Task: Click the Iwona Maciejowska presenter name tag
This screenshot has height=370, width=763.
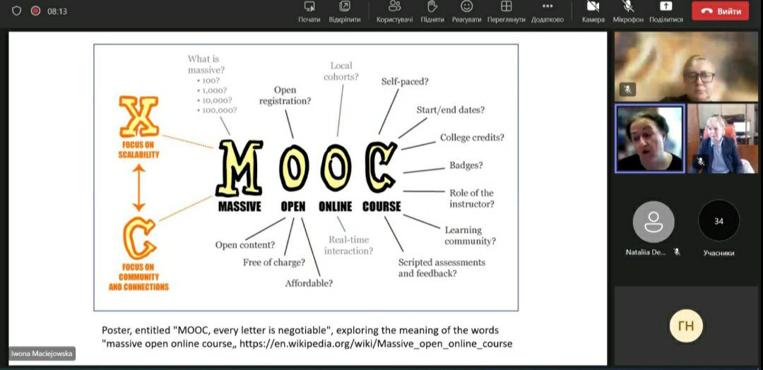Action: point(42,354)
